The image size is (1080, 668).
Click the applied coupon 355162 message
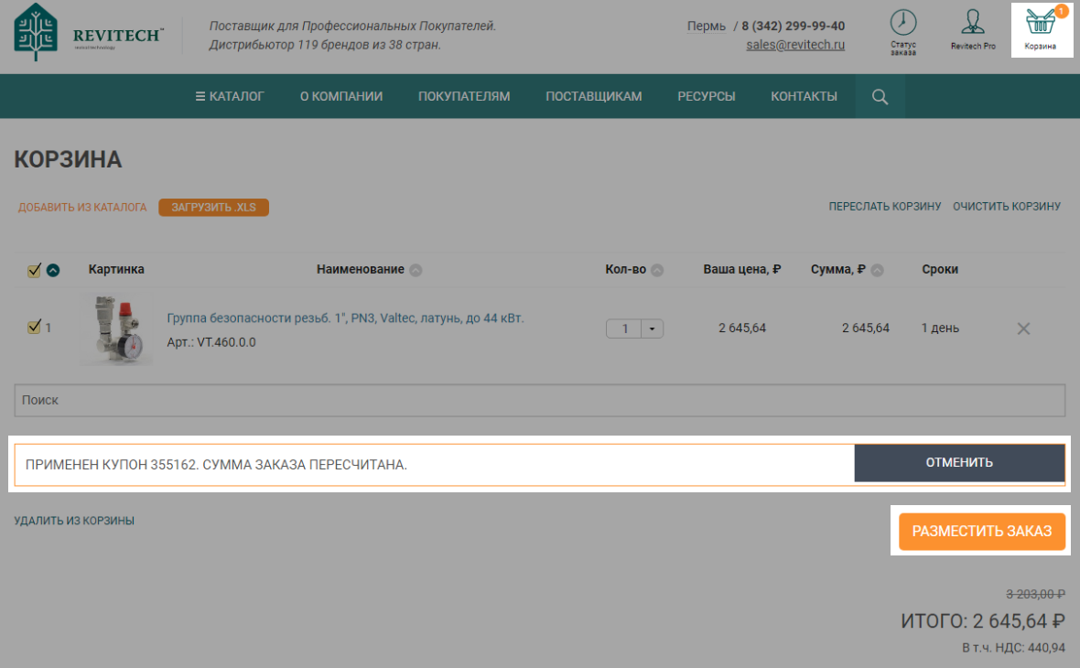(x=216, y=465)
